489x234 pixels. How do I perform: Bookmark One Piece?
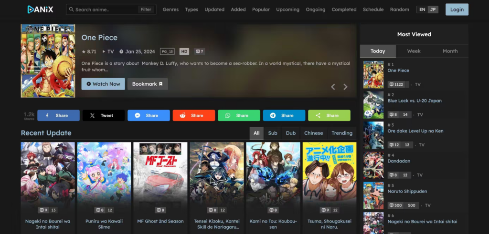click(148, 84)
